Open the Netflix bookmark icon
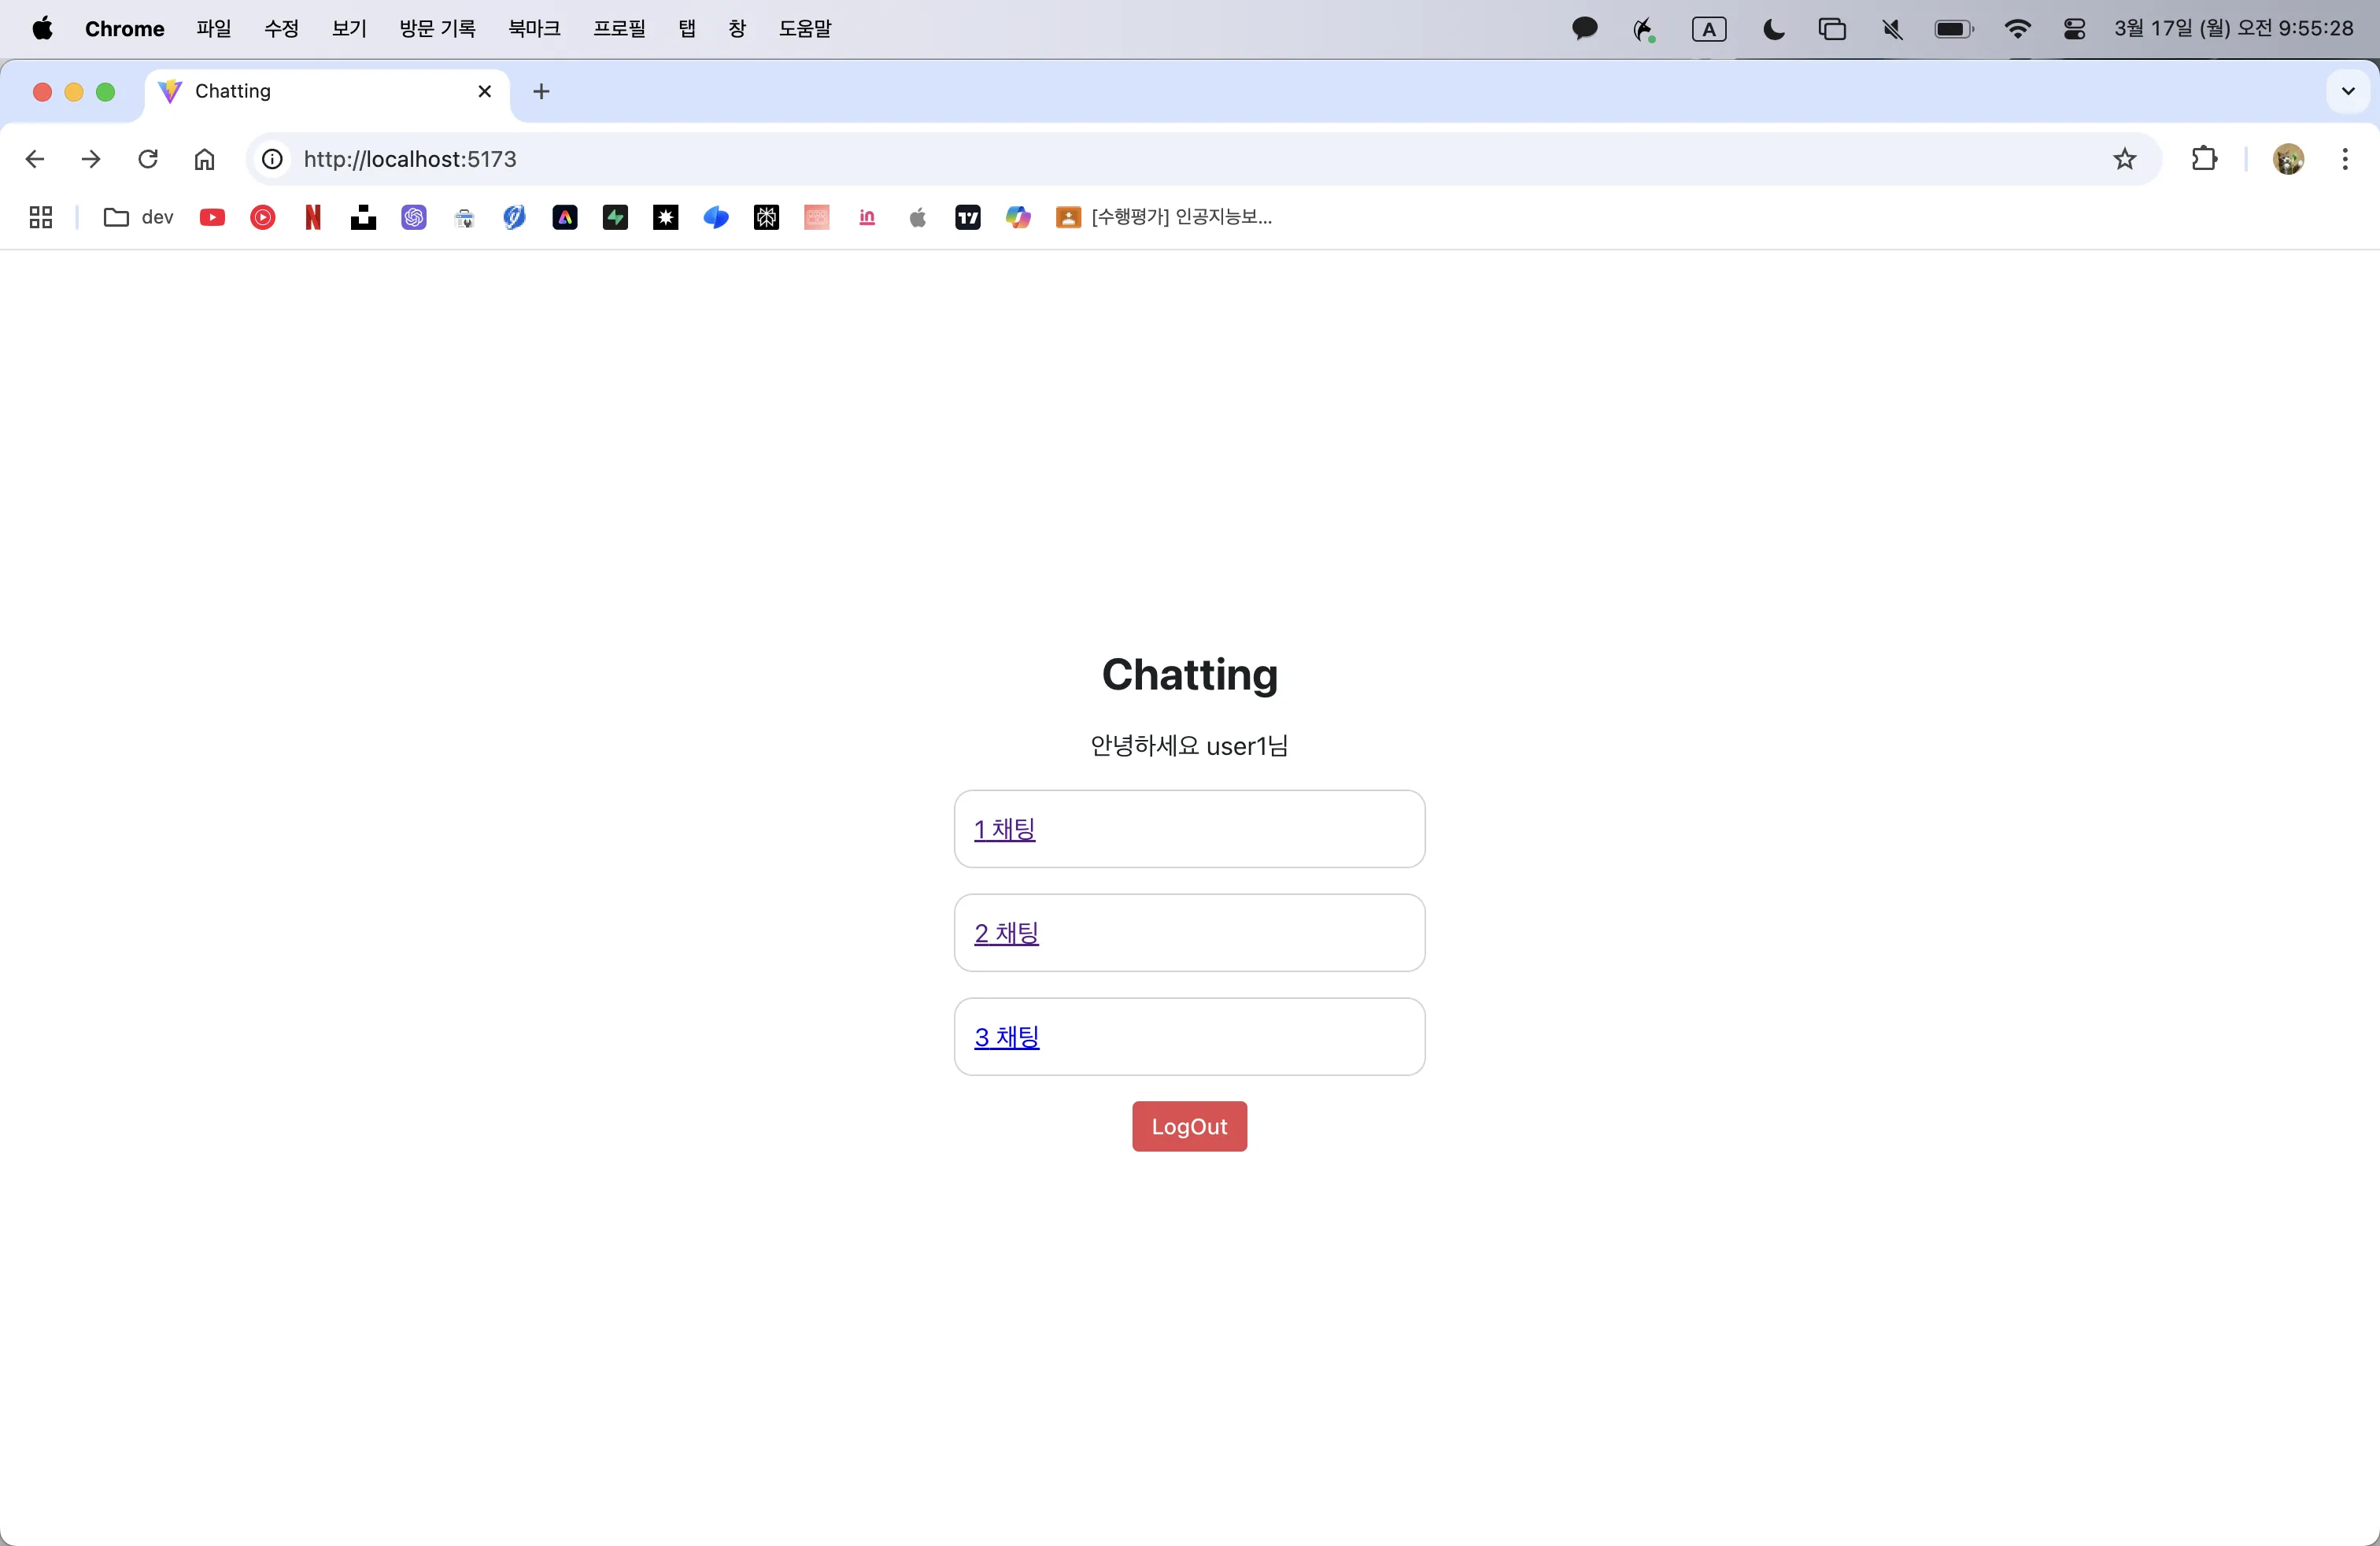The height and width of the screenshot is (1546, 2380). pos(313,217)
